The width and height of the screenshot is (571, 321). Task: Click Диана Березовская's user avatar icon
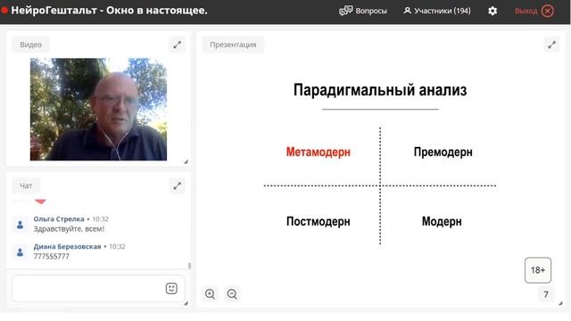[x=20, y=251]
